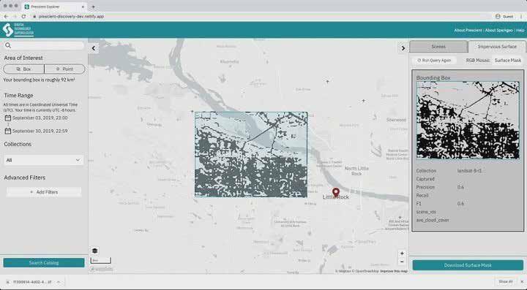527x290 pixels.
Task: Open start date calendar icon
Action: click(x=8, y=118)
